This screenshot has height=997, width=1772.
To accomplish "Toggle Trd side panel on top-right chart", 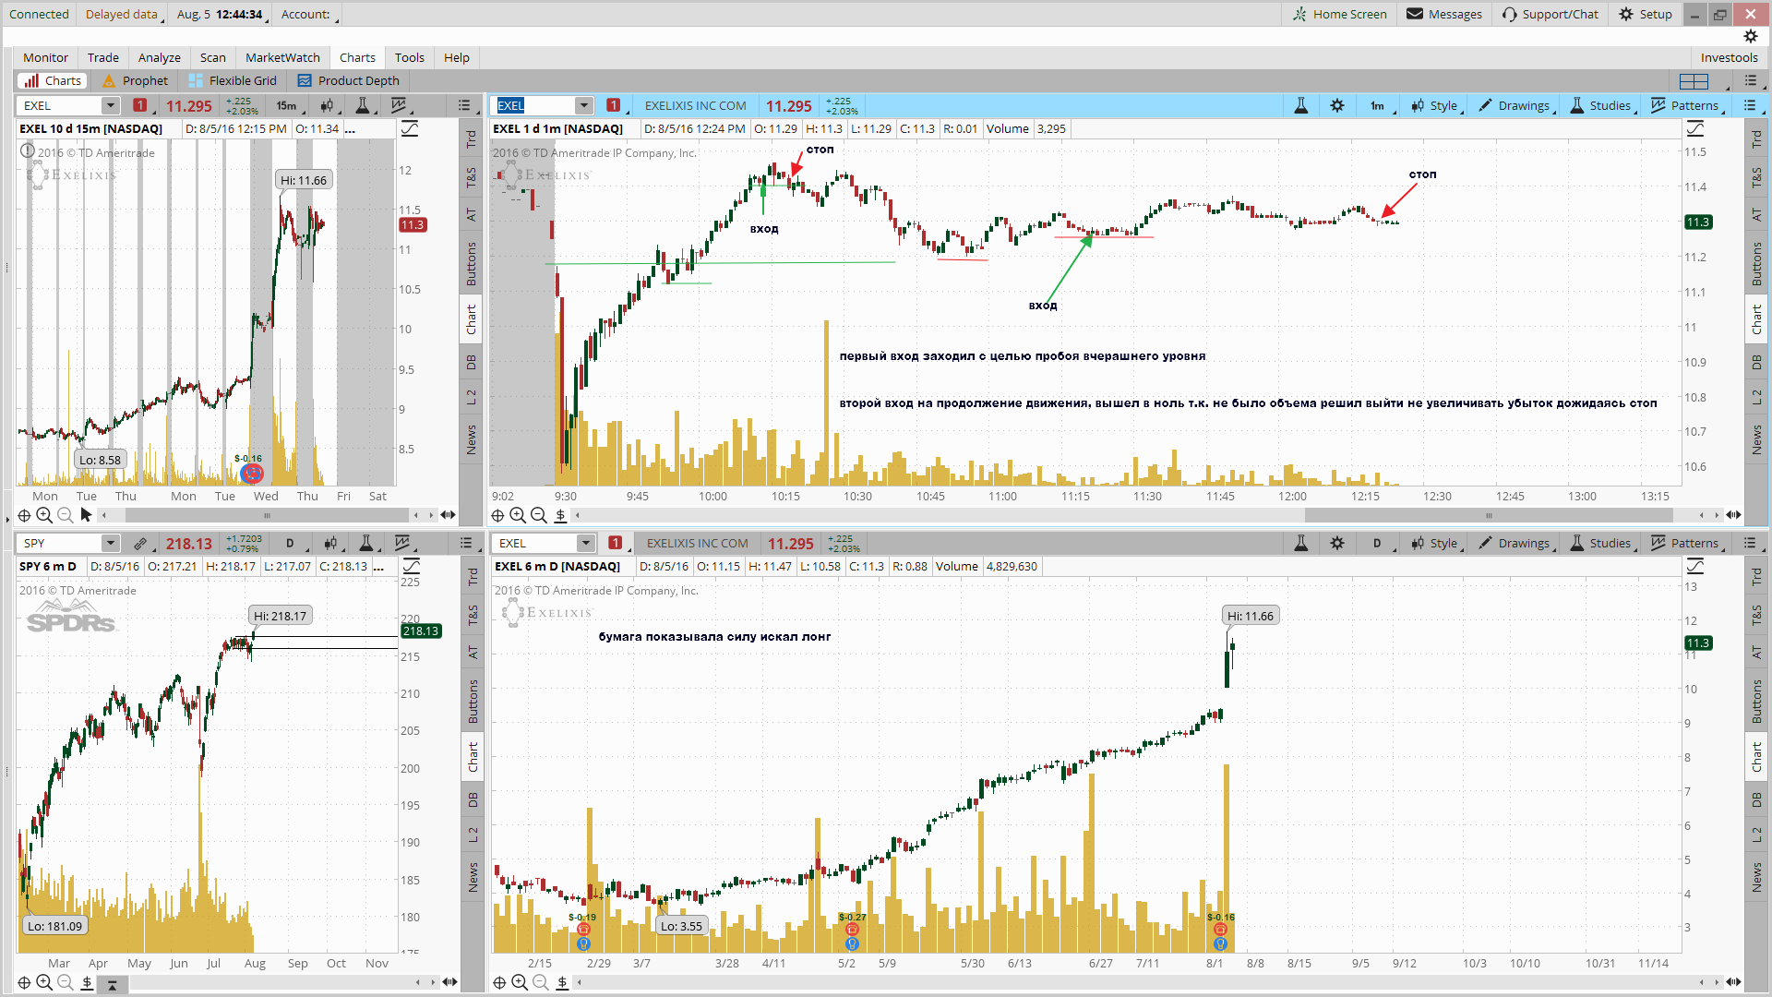I will (1756, 138).
